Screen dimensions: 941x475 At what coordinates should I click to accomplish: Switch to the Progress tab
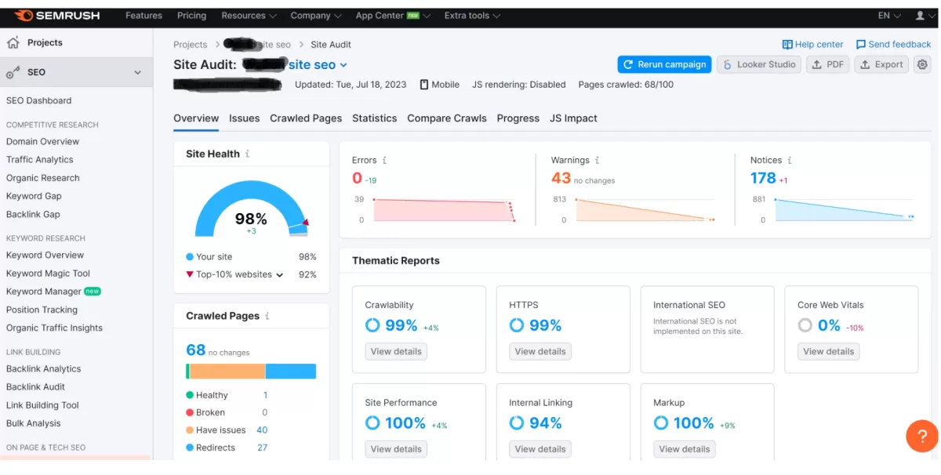point(518,118)
